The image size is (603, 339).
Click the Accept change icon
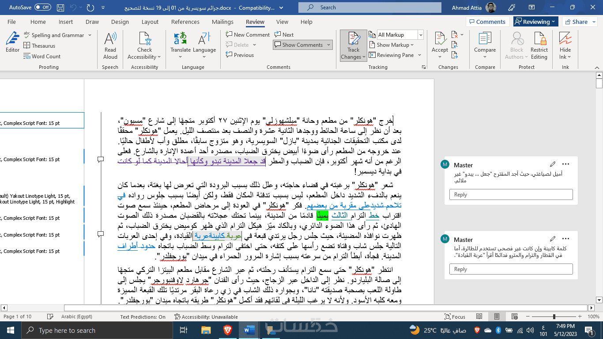click(440, 39)
